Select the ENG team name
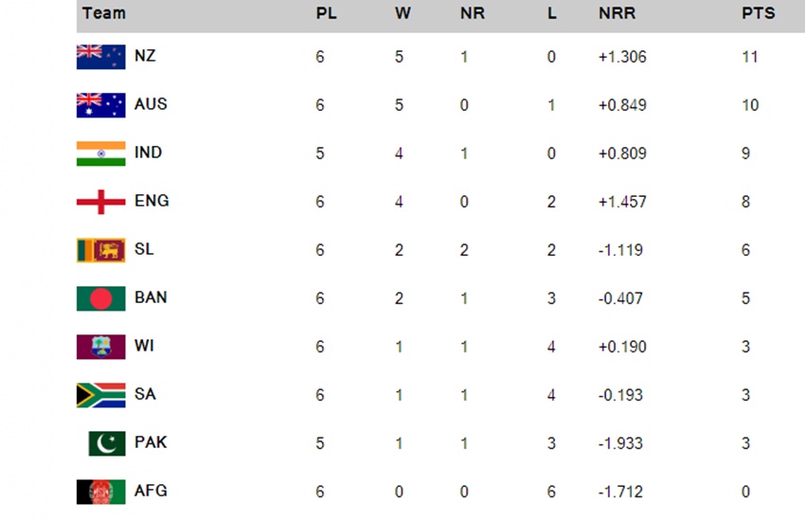The height and width of the screenshot is (521, 805). point(152,201)
